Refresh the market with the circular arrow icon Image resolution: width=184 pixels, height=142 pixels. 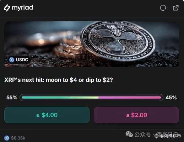pos(163,8)
